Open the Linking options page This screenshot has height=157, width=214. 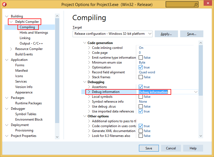25,38
